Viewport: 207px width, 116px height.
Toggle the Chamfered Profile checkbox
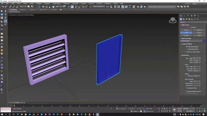pos(186,88)
